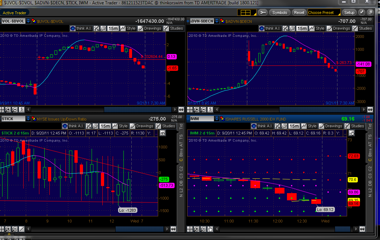Change the 15m timeframe on $TICK chart
380x240 pixels.
click(105, 126)
